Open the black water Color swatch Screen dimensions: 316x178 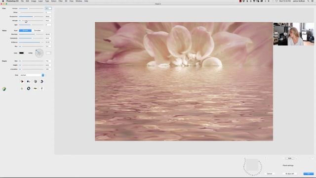point(21,53)
